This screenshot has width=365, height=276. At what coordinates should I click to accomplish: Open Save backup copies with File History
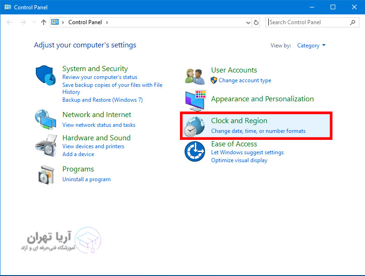pos(112,88)
